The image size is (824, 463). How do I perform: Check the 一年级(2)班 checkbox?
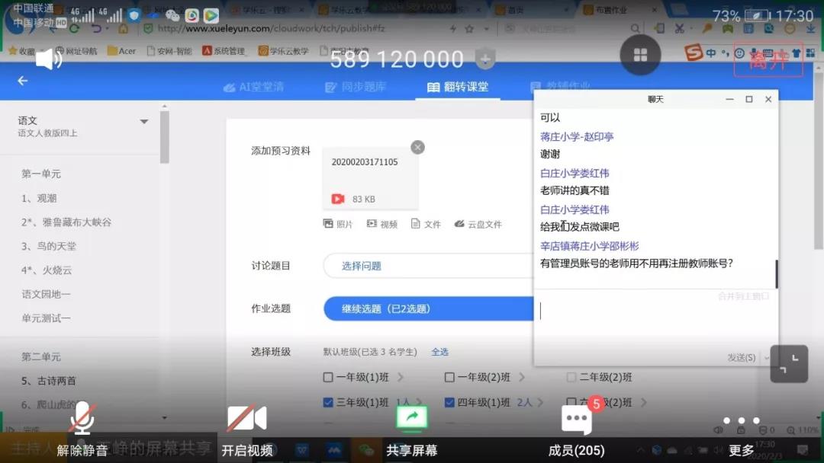[x=449, y=377]
